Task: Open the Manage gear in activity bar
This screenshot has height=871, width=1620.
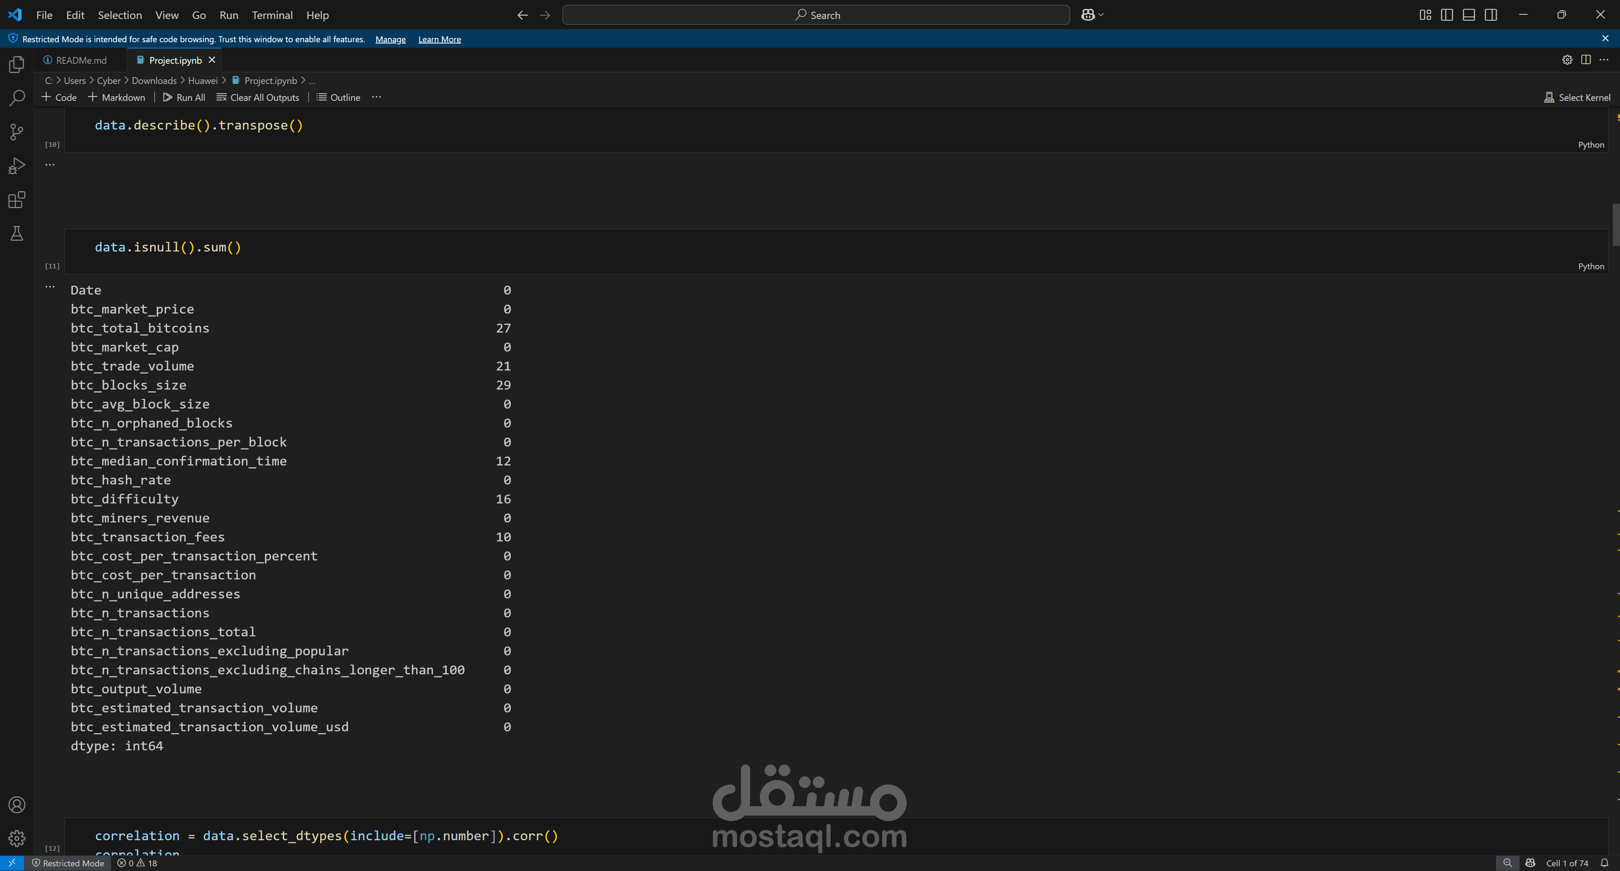Action: click(17, 839)
